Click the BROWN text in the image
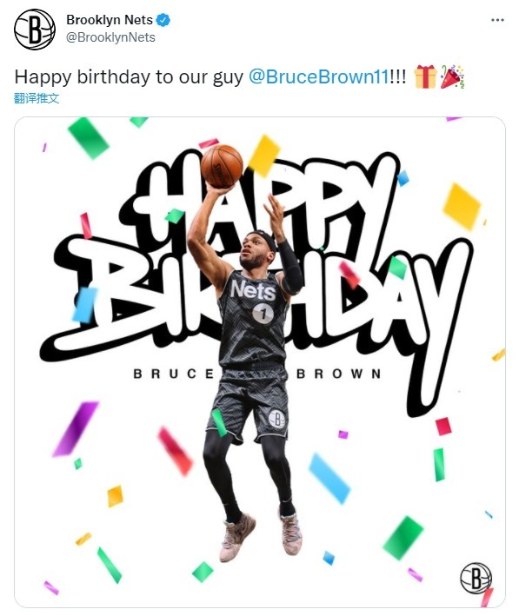Image resolution: width=519 pixels, height=616 pixels. click(x=338, y=374)
